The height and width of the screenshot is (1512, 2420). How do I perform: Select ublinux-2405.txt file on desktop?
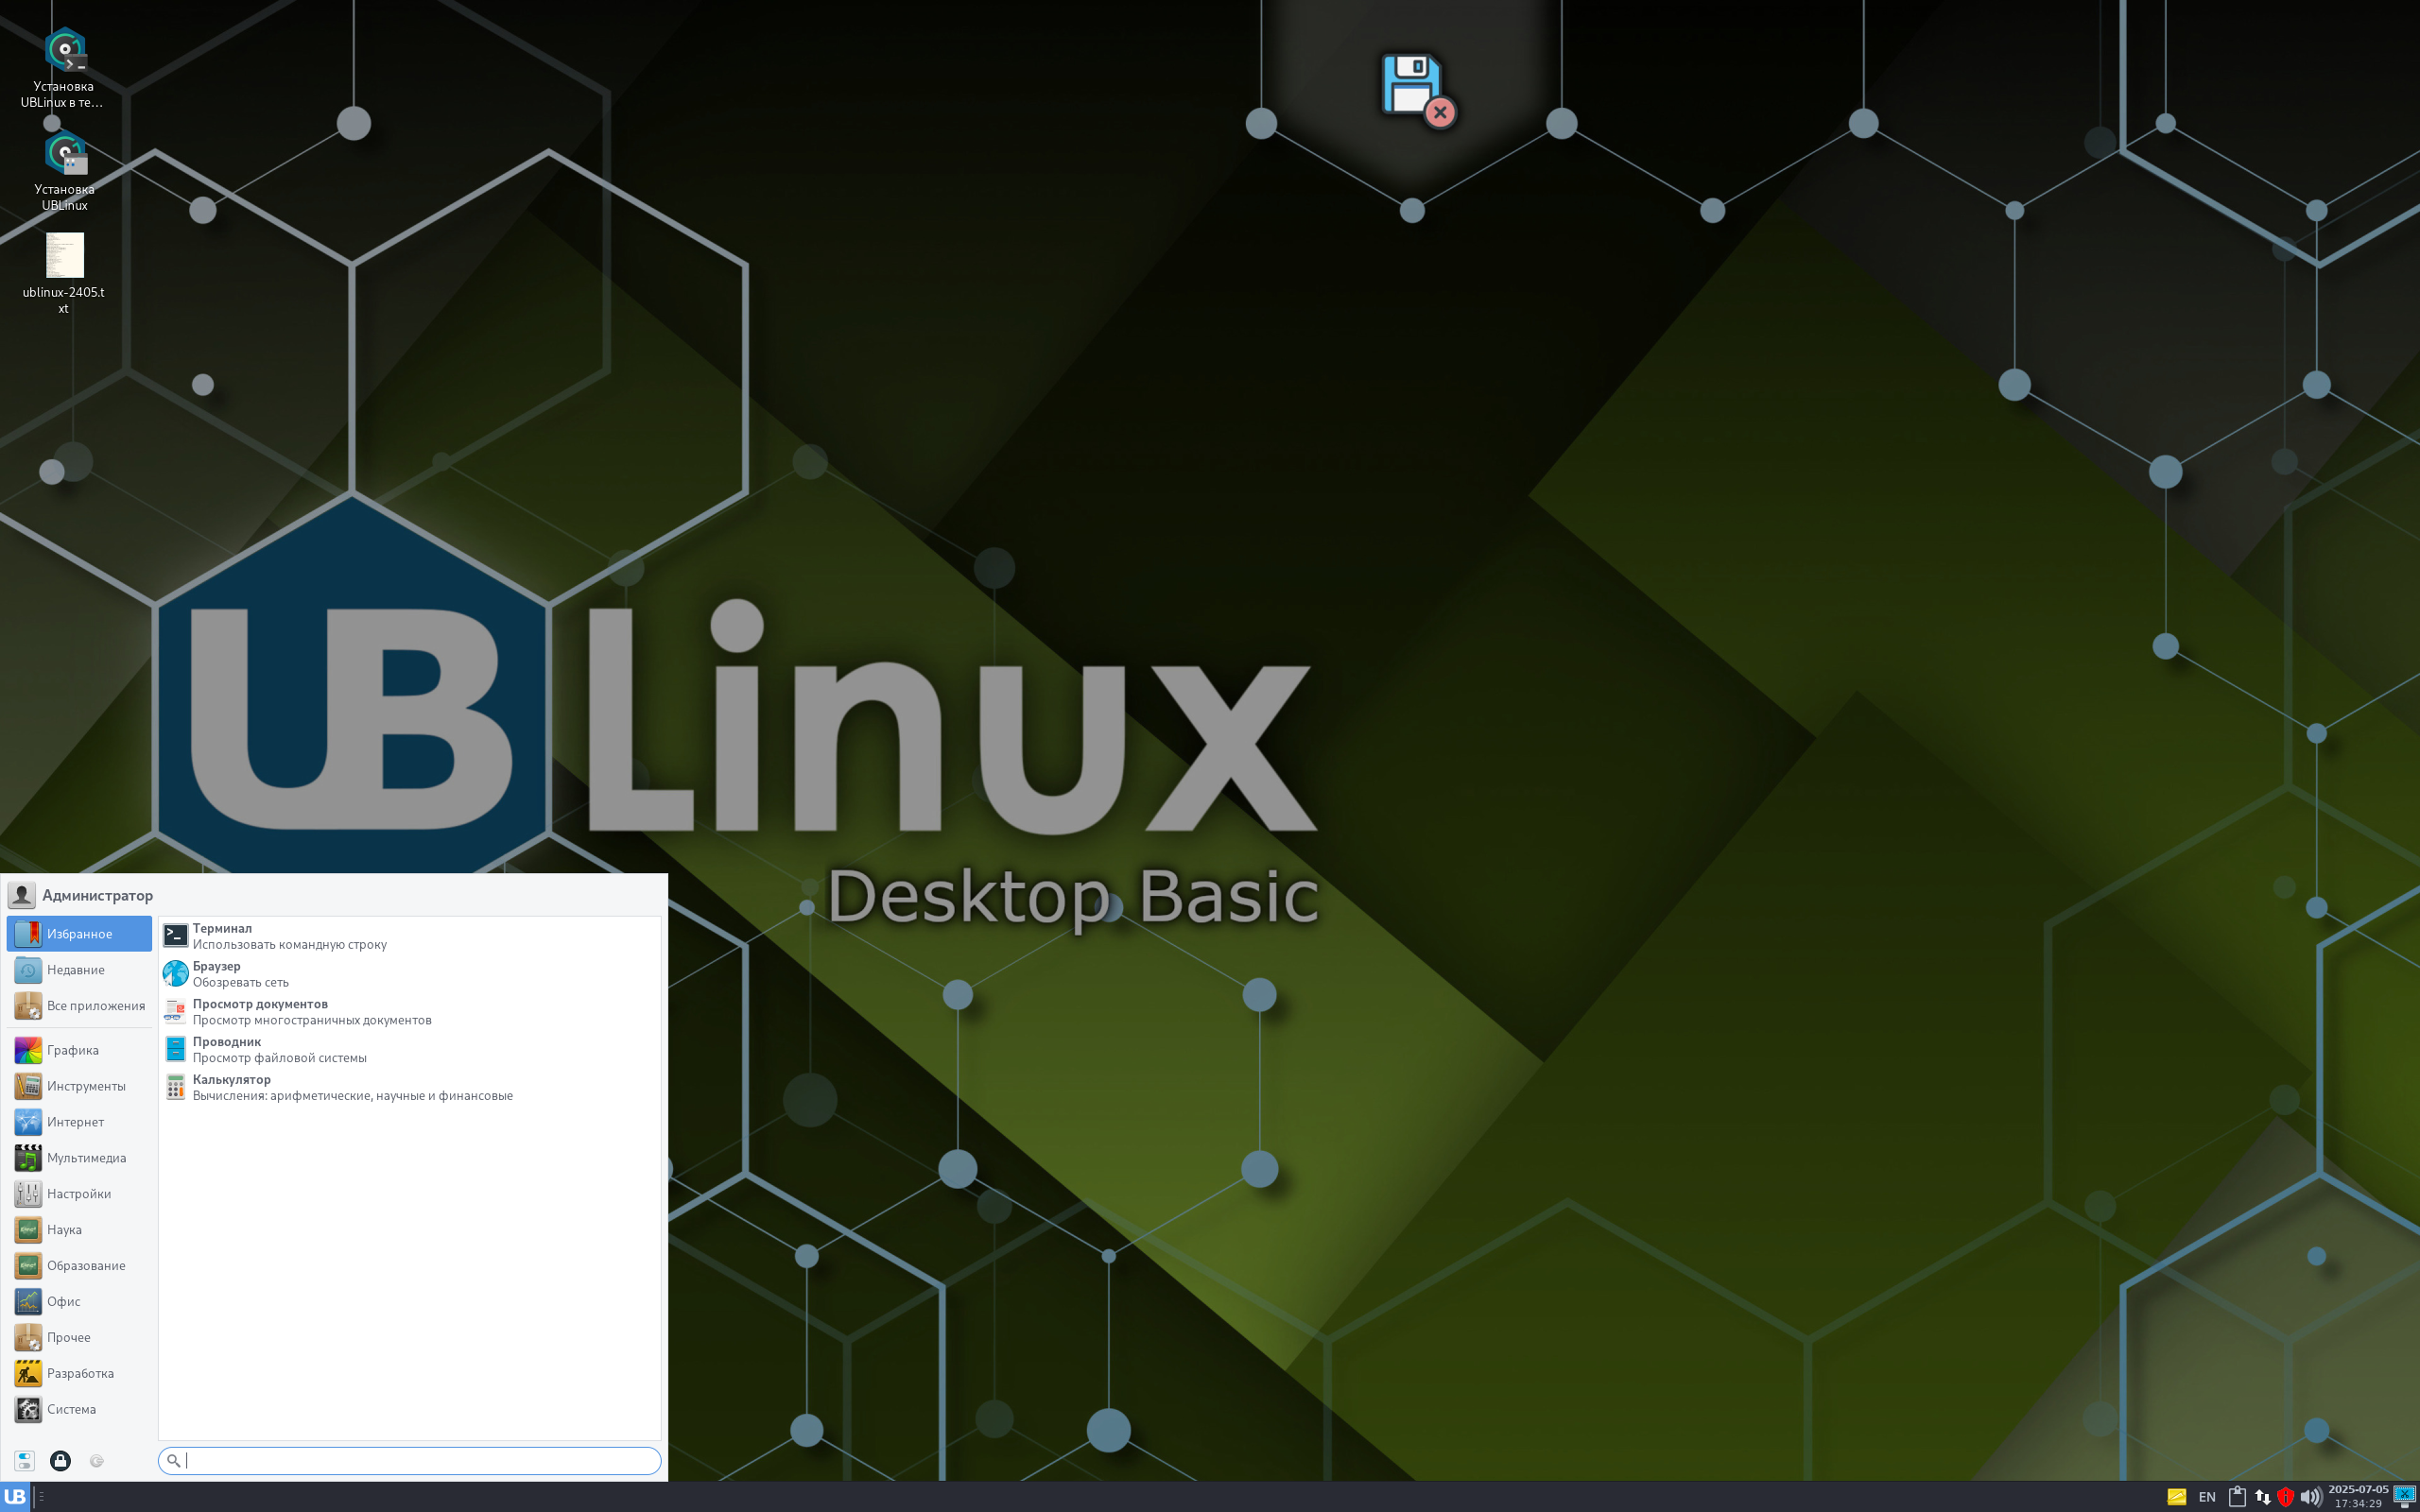(x=64, y=273)
